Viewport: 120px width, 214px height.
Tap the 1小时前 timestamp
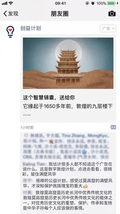pos(27,128)
